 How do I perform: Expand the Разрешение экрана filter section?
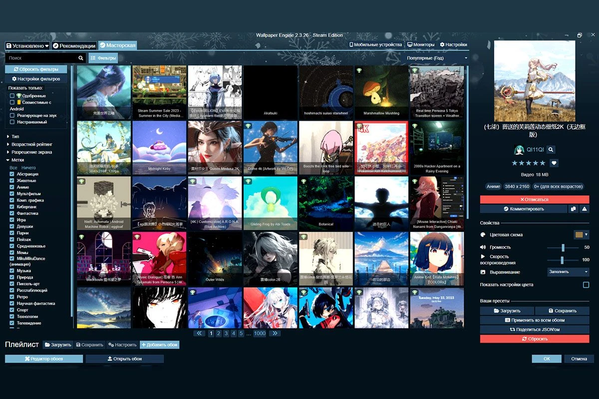[29, 152]
